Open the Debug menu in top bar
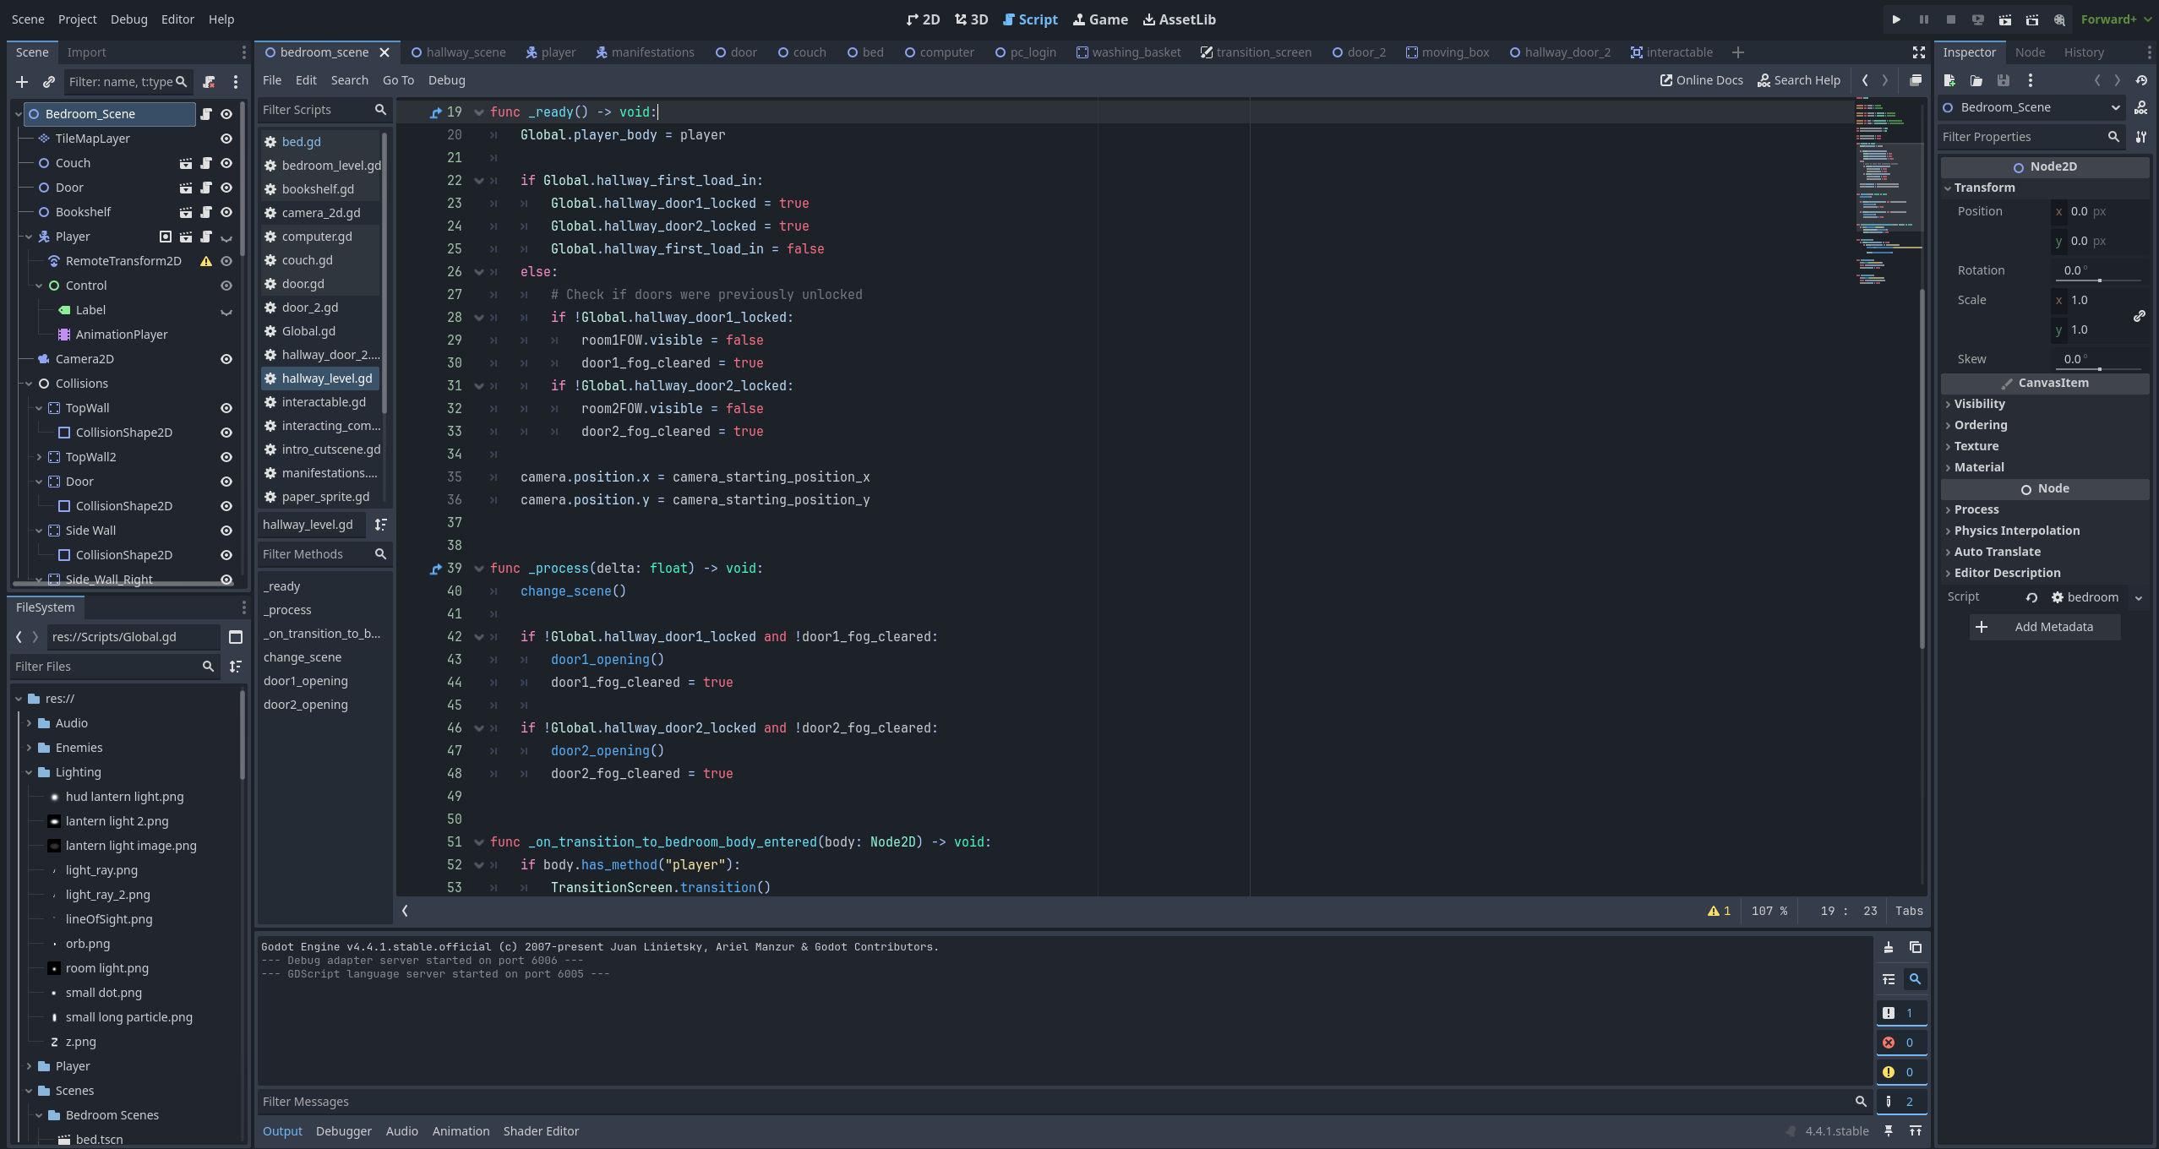 128,19
